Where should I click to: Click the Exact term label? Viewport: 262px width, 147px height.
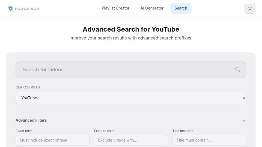click(24, 131)
